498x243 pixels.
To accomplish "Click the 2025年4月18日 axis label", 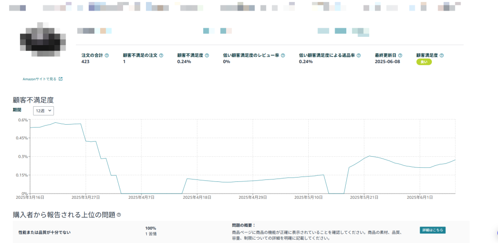I will [x=197, y=197].
